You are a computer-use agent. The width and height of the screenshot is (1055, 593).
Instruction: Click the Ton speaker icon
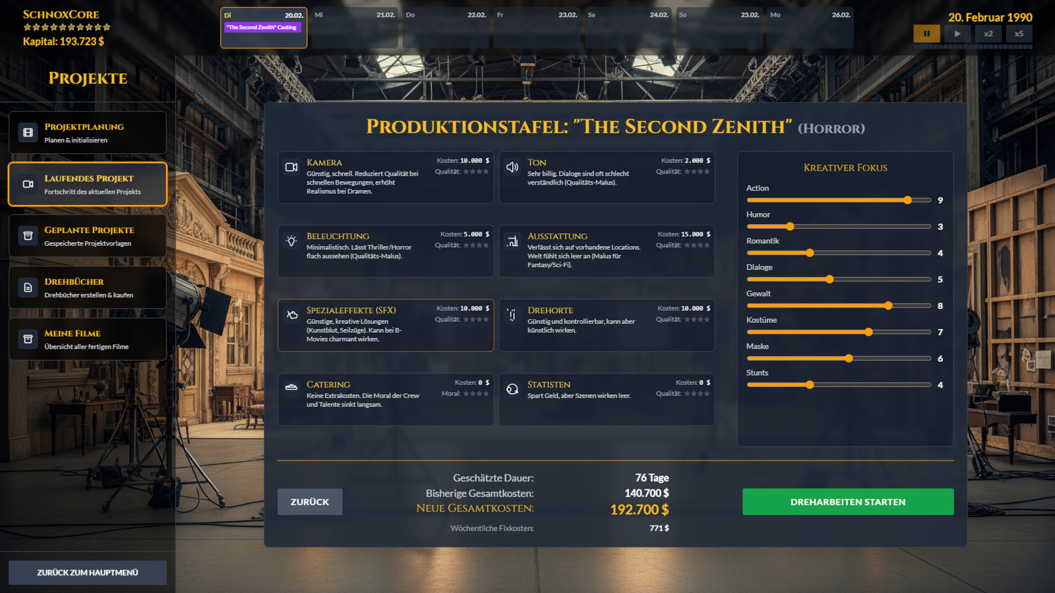(x=513, y=167)
